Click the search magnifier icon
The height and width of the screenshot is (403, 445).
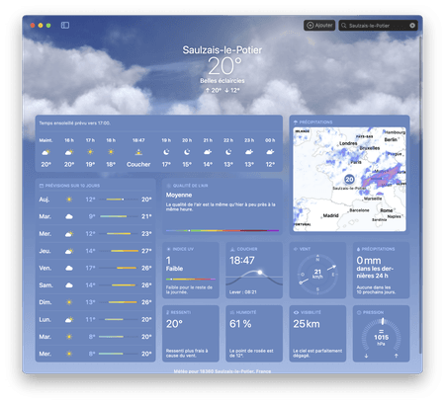click(344, 26)
